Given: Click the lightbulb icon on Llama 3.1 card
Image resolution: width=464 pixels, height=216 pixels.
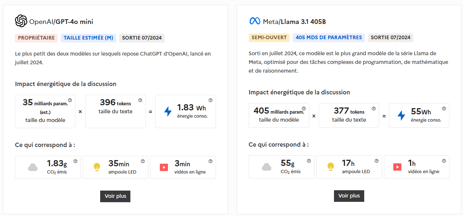Looking at the screenshot, I should [x=331, y=166].
